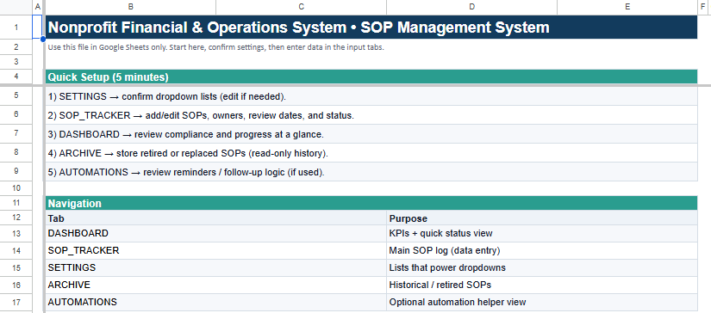This screenshot has width=711, height=313.
Task: Select column C header
Action: click(301, 7)
